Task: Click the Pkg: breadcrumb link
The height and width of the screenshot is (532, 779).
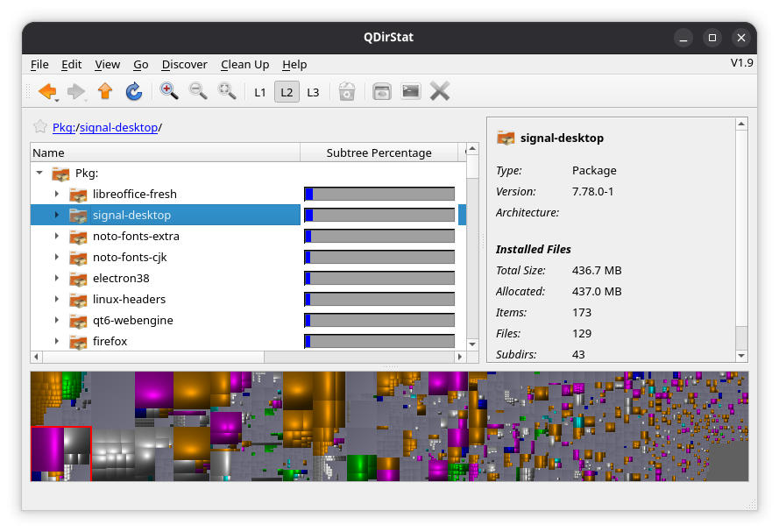Action: pos(64,128)
